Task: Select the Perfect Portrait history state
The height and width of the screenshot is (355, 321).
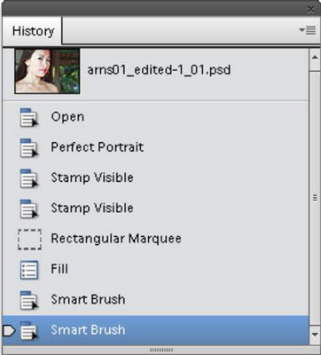Action: point(156,147)
